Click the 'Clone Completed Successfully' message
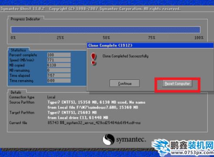This screenshot has width=214, height=157. coord(125,56)
